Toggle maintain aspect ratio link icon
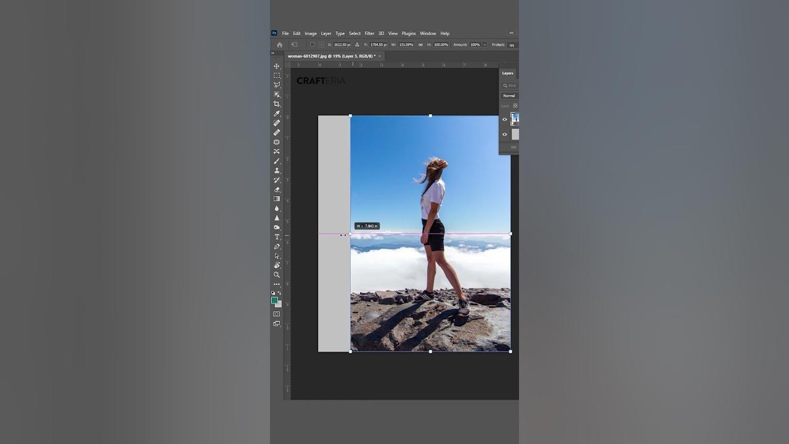Viewport: 789px width, 444px height. 420,44
